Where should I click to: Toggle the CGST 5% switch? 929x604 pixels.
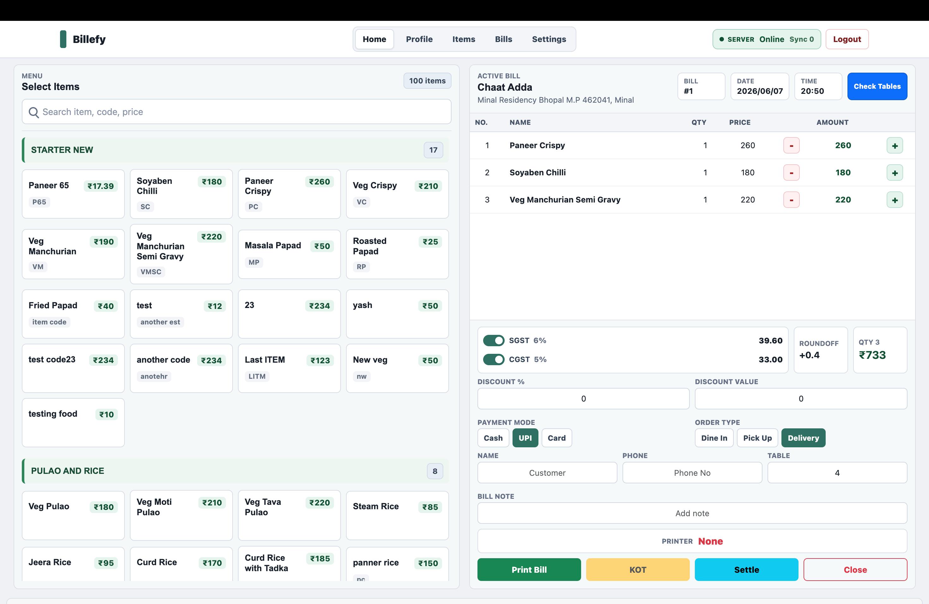pos(493,359)
